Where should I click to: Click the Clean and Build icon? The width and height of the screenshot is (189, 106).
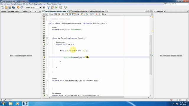tap(52, 7)
